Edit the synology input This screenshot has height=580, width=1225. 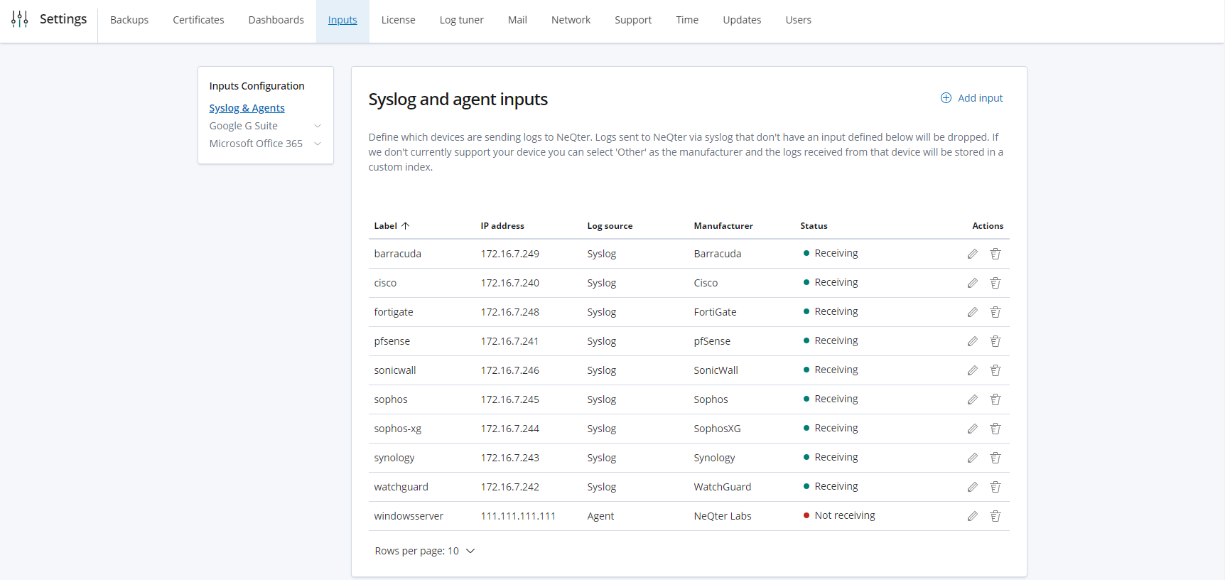(972, 458)
